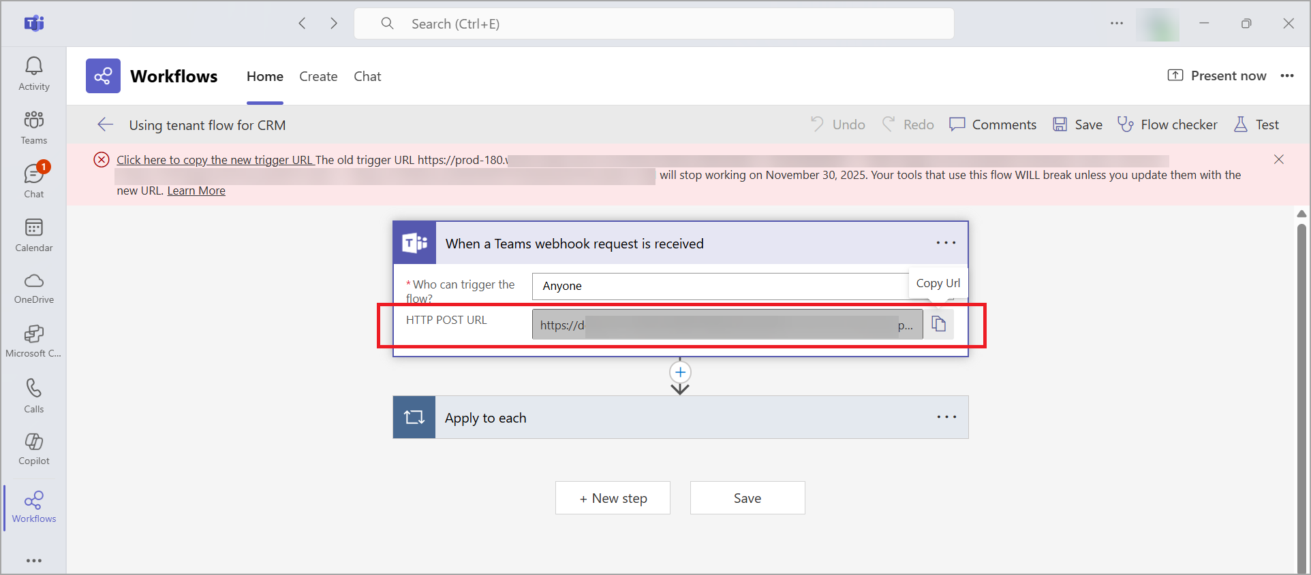Open the Apply to each options menu

coord(946,417)
